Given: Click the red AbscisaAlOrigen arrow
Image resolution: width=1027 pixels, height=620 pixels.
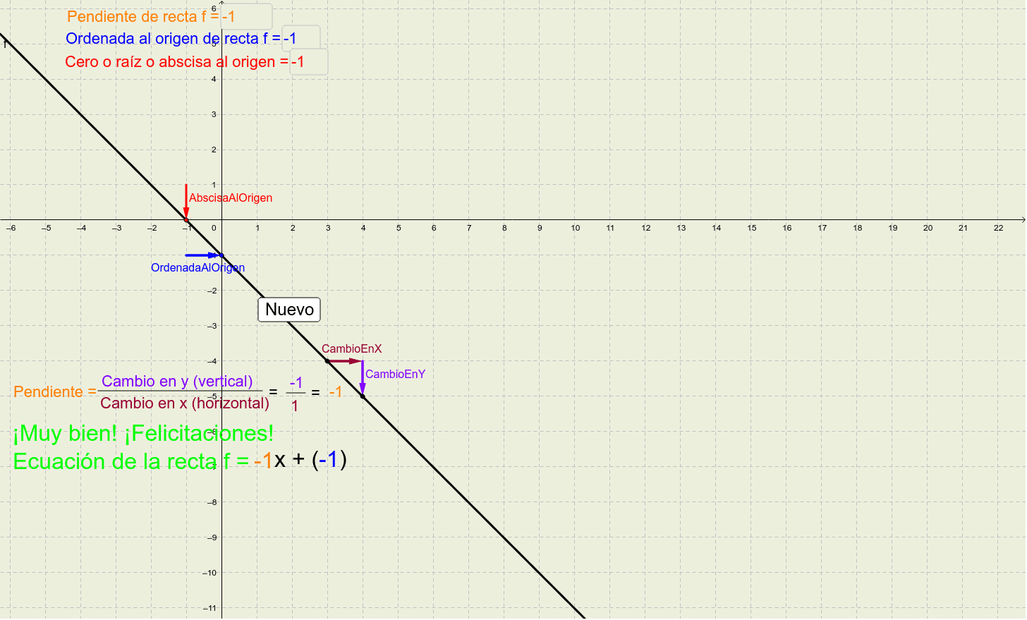Looking at the screenshot, I should 186,199.
